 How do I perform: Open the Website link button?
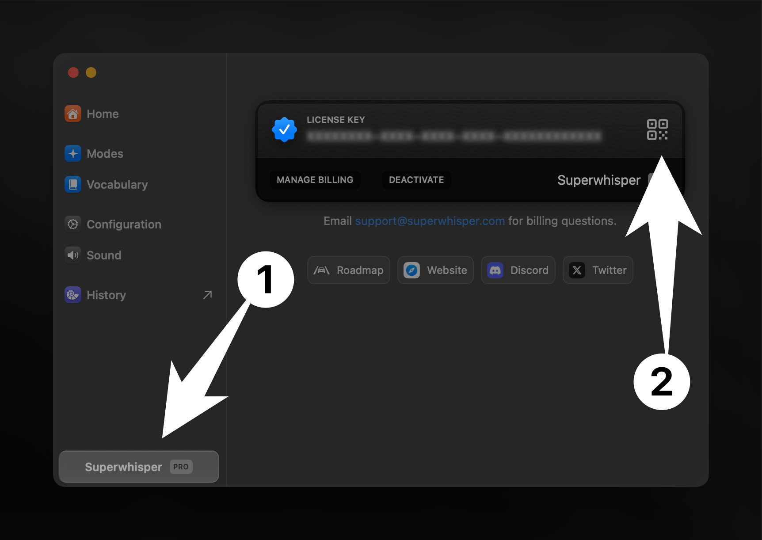[x=435, y=270]
